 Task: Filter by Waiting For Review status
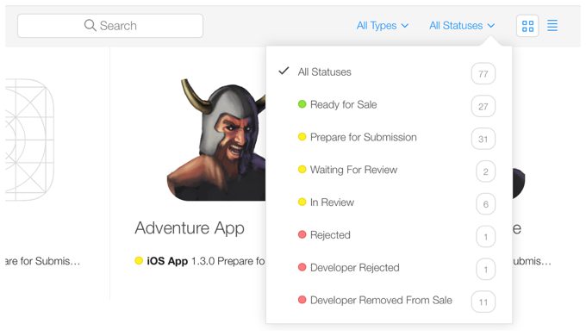(389, 170)
